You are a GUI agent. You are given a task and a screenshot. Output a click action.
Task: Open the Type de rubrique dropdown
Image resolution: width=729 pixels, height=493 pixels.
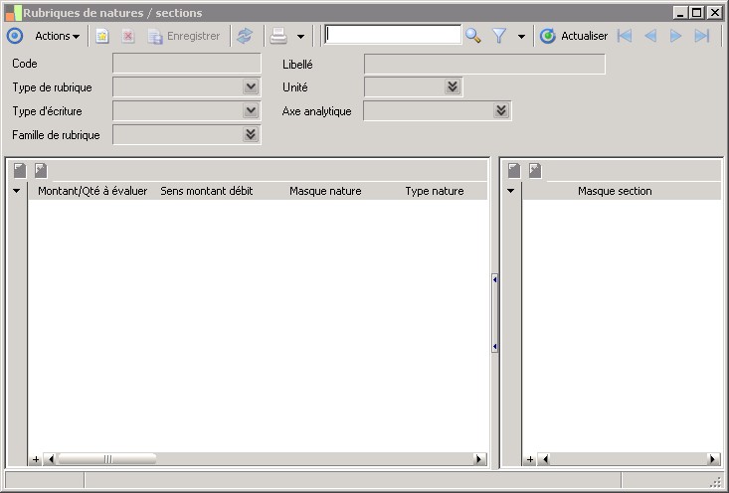coord(251,86)
